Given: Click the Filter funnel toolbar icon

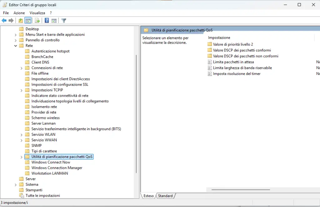Looking at the screenshot, I should 64,21.
